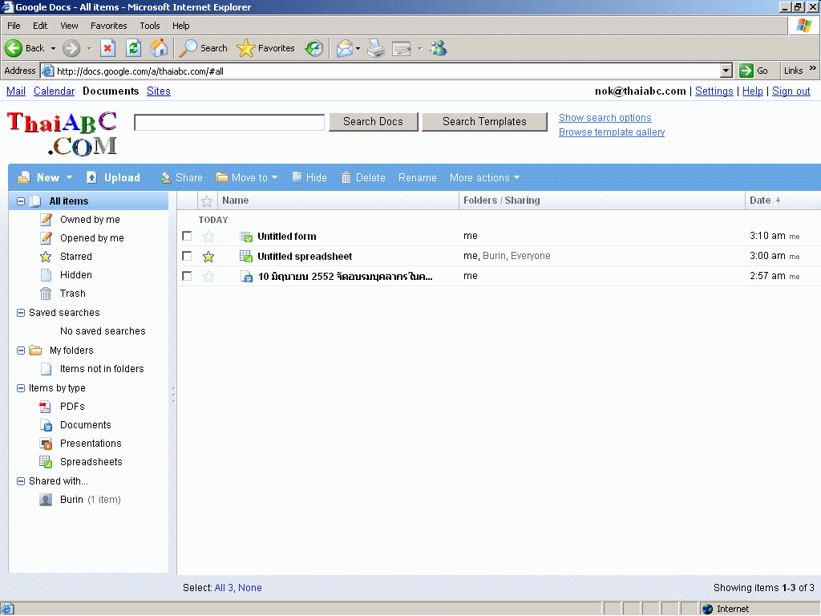Image resolution: width=821 pixels, height=616 pixels.
Task: Click the IE Home toolbar icon
Action: point(159,48)
